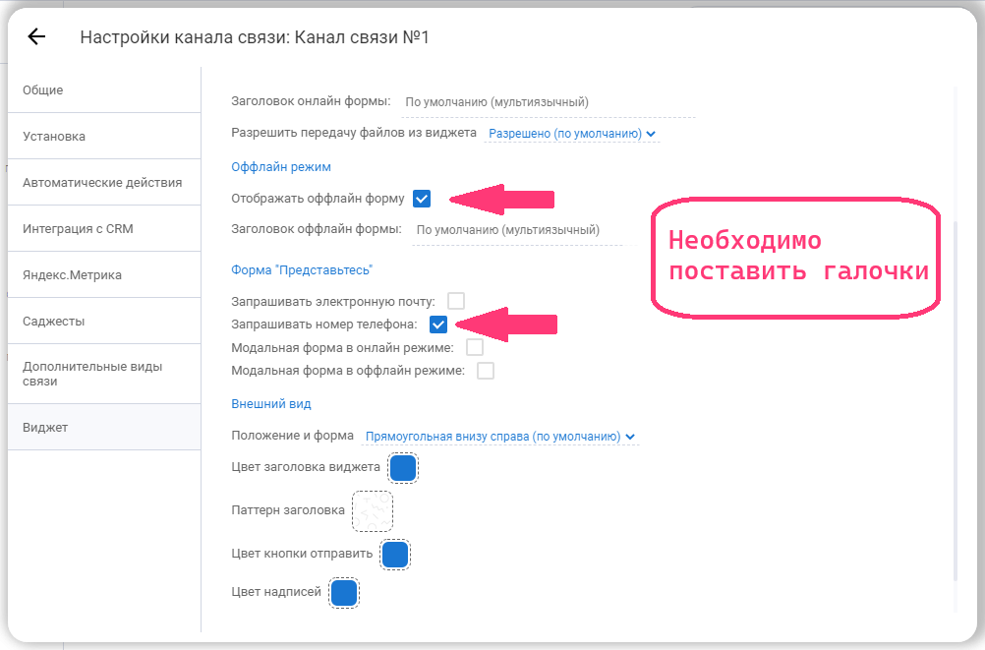Choose the Паттерн заголовка swatch
Screen dimensions: 985x650
tap(373, 511)
